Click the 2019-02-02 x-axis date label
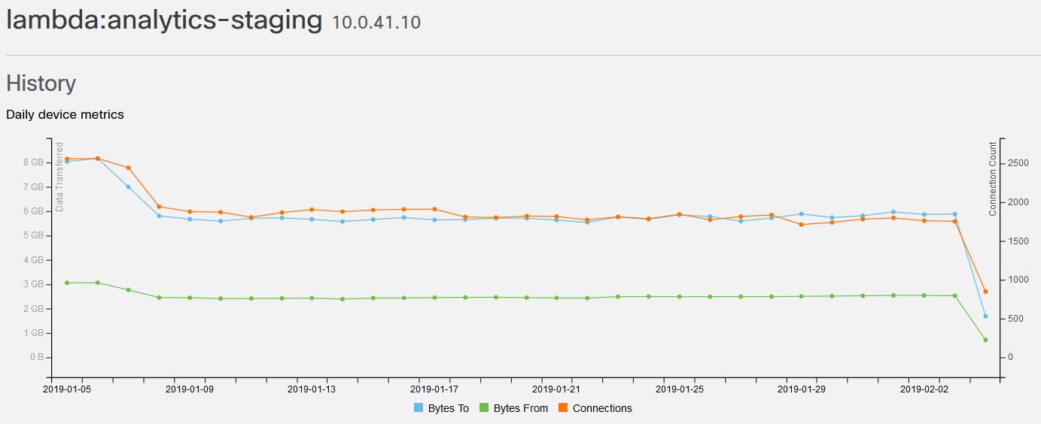The width and height of the screenshot is (1041, 424). point(924,389)
